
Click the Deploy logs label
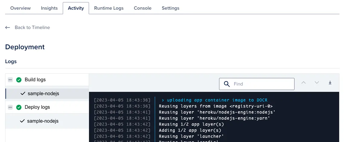tap(37, 107)
